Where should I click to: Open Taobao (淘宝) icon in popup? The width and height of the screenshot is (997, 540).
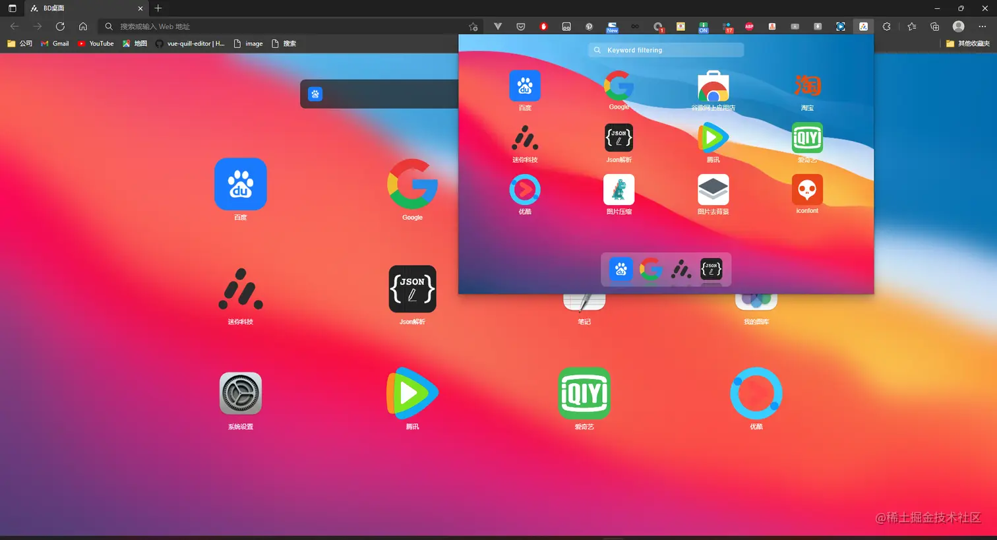807,86
